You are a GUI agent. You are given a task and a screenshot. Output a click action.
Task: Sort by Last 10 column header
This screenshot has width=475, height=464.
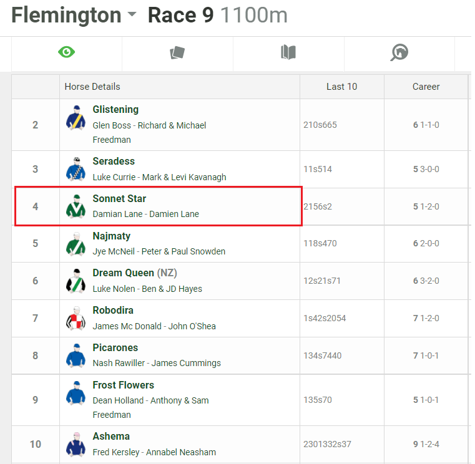pyautogui.click(x=341, y=87)
